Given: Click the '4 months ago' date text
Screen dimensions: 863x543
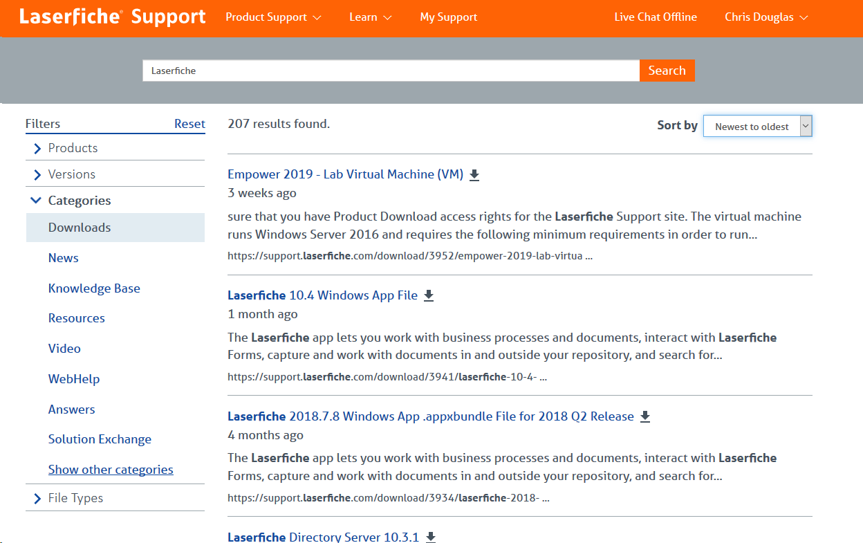Looking at the screenshot, I should 266,435.
